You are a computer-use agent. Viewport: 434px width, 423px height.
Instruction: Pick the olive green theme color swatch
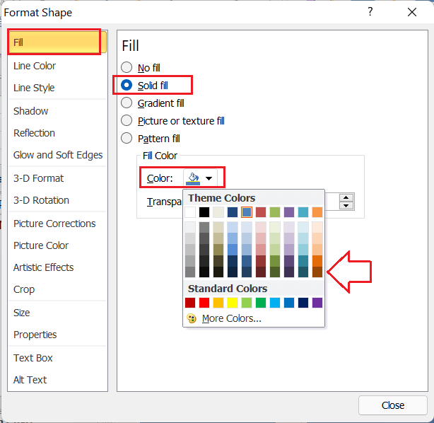(x=275, y=212)
